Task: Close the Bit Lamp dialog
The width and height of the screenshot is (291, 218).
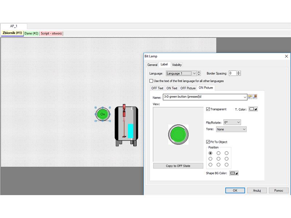Action: (286, 56)
